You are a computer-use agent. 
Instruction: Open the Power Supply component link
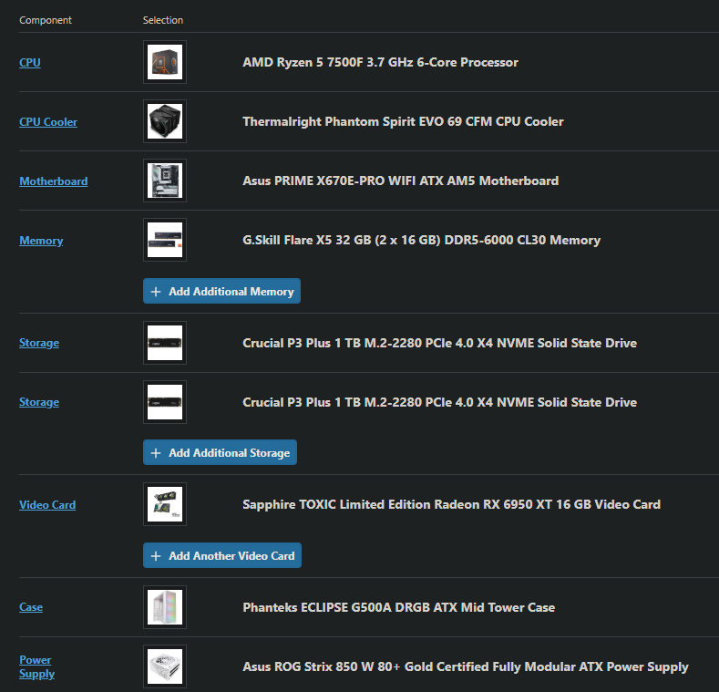point(36,666)
